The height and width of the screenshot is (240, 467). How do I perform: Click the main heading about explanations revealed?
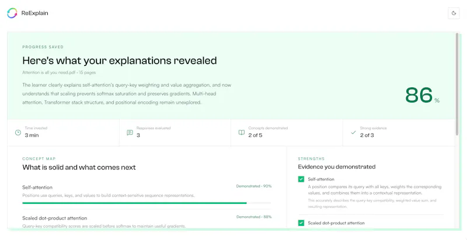(x=120, y=61)
